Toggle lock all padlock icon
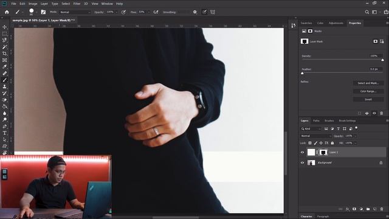 pyautogui.click(x=332, y=143)
